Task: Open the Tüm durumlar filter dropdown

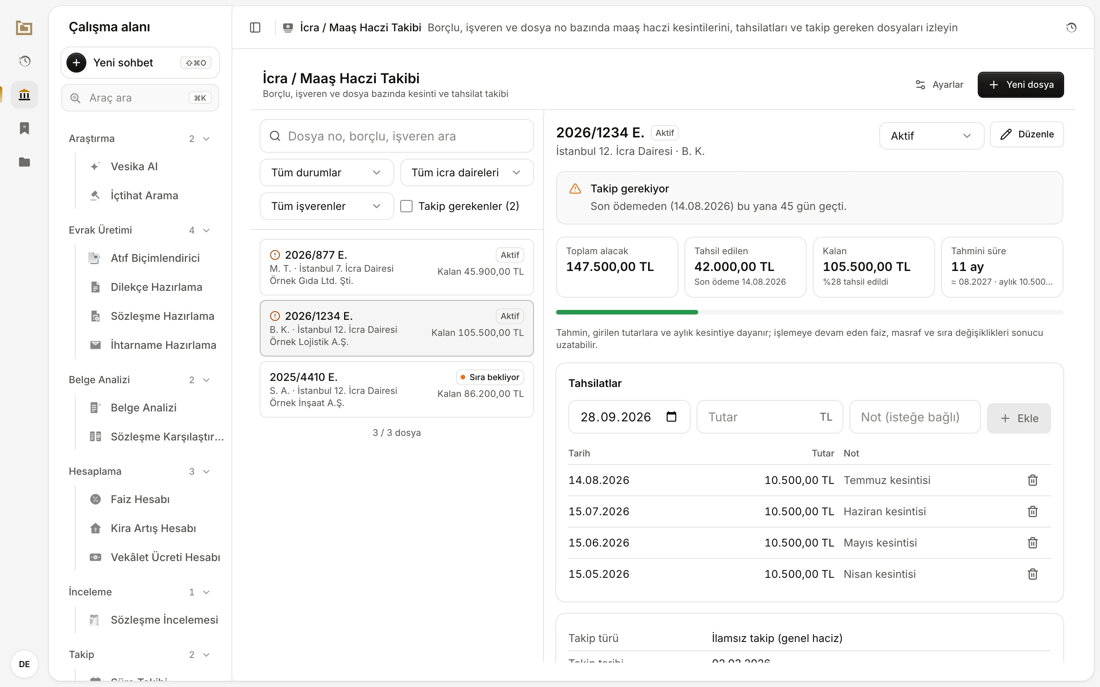Action: pos(326,173)
